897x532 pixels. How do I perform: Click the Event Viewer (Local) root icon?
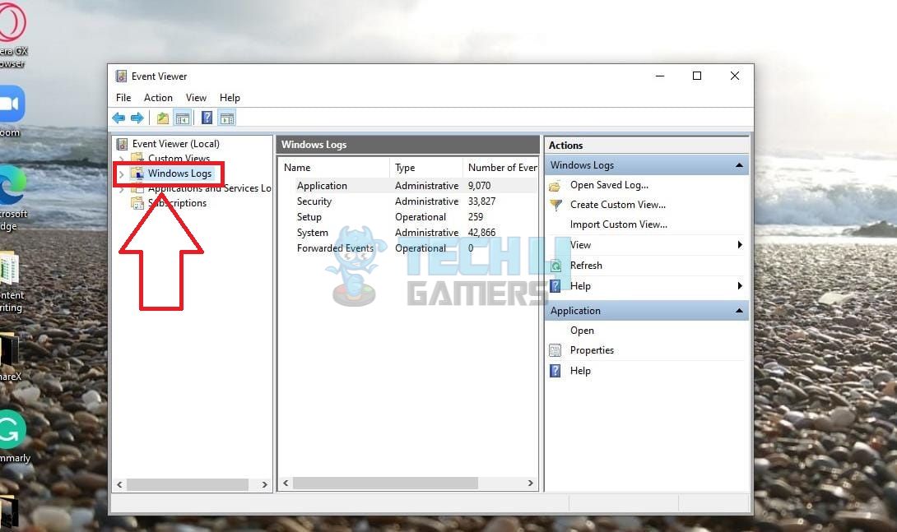pyautogui.click(x=122, y=143)
